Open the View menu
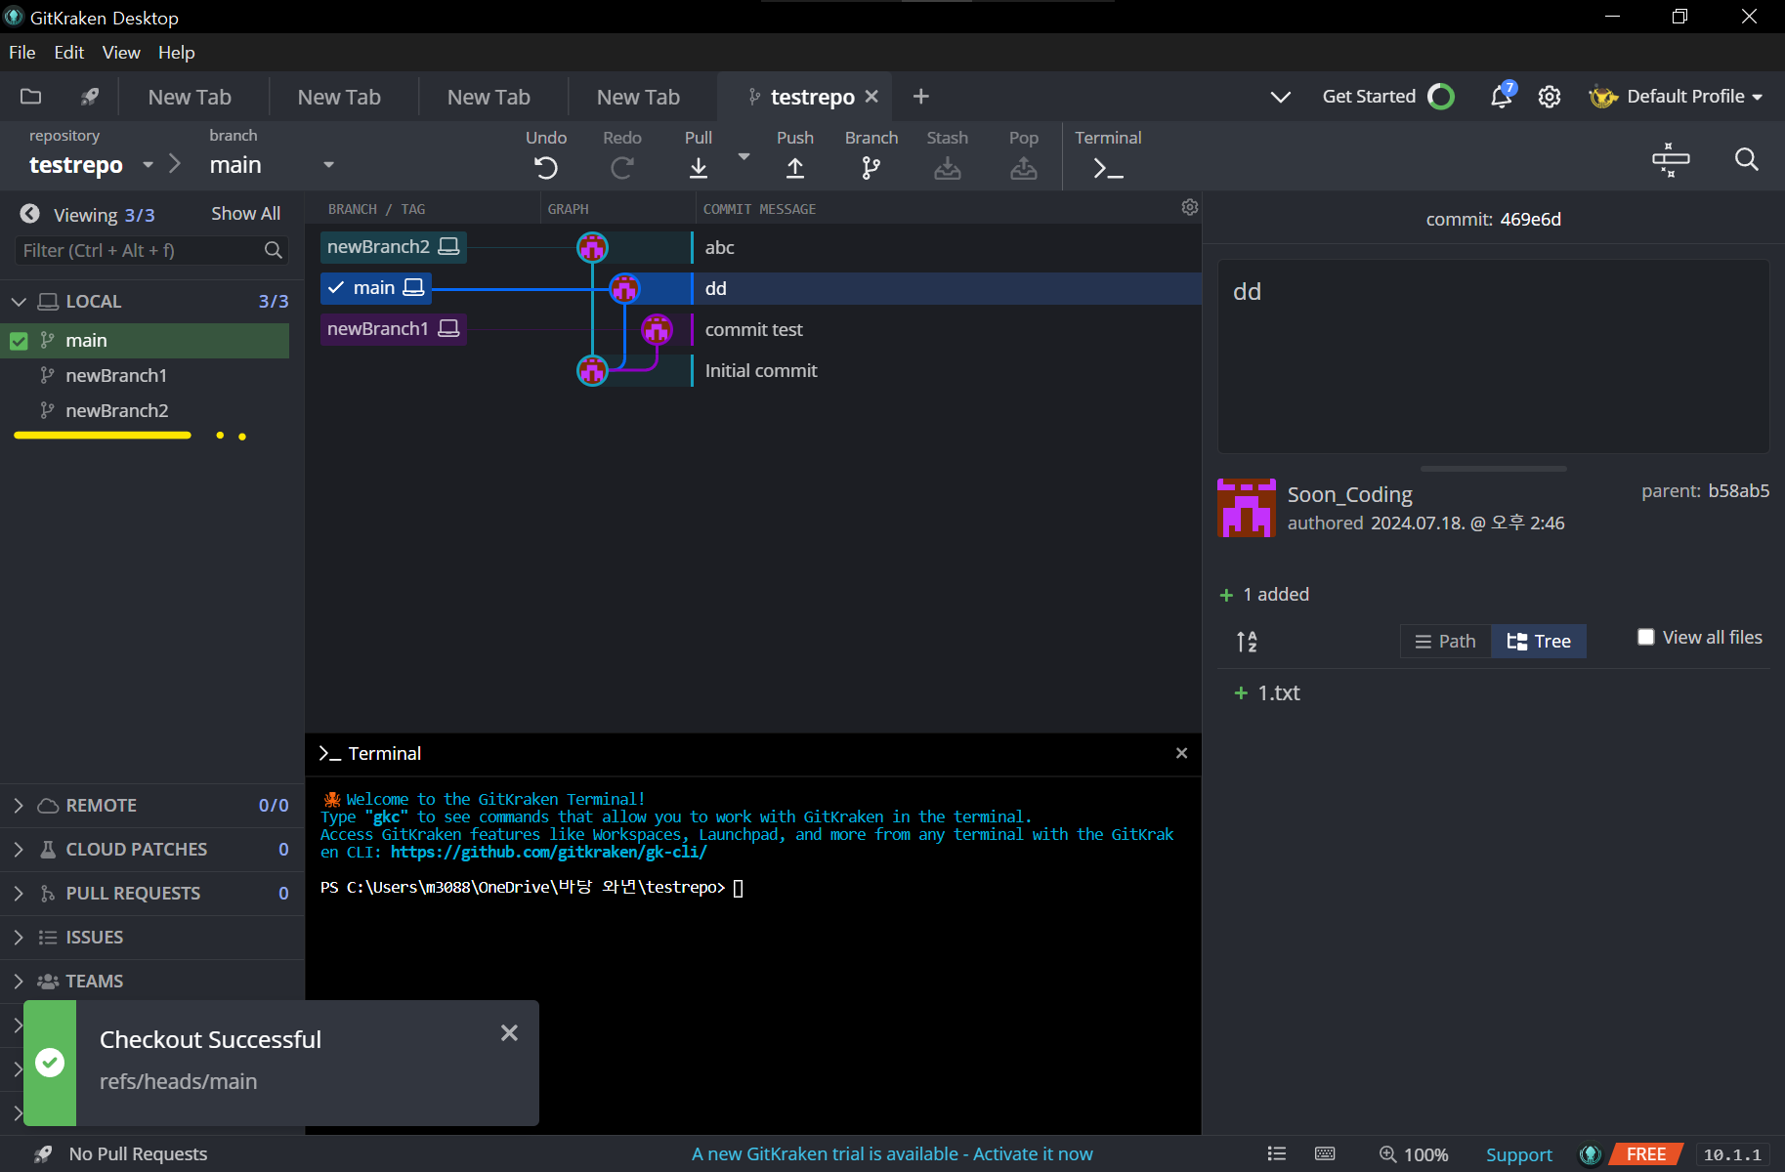This screenshot has width=1785, height=1172. 121,53
